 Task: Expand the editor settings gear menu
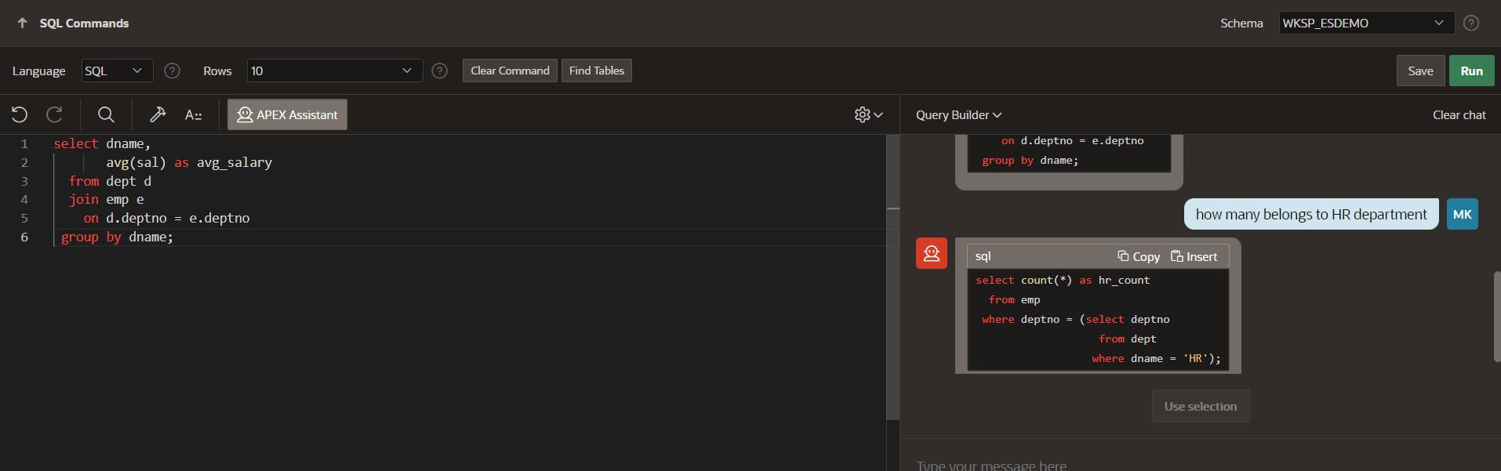(868, 114)
